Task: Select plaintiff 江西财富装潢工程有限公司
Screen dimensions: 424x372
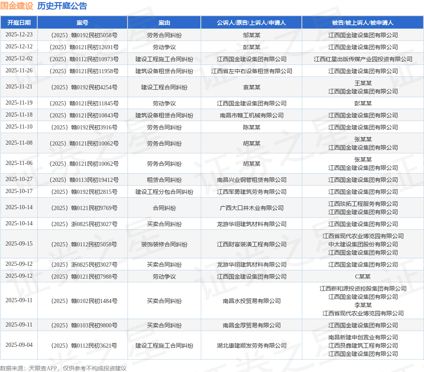Action: click(252, 244)
